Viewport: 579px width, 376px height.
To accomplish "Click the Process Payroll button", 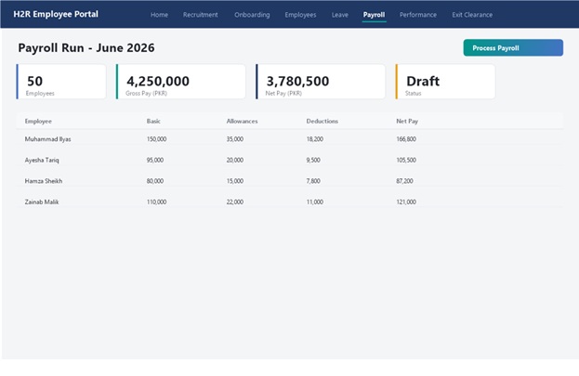I will pyautogui.click(x=513, y=48).
